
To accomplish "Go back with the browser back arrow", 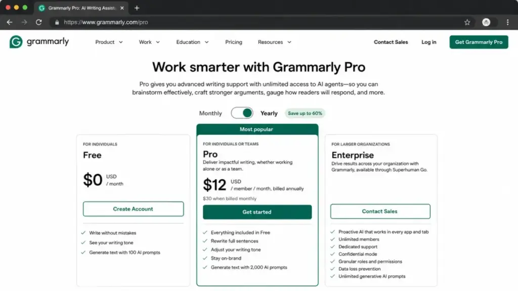I will click(x=10, y=22).
